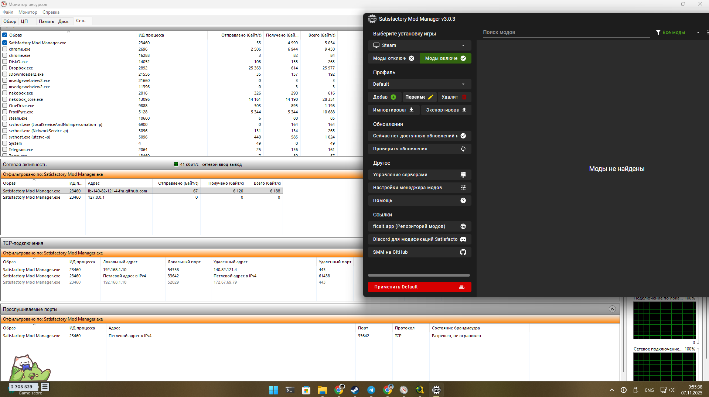Click the green plus icon to add a profile
The image size is (709, 397).
[x=393, y=97]
